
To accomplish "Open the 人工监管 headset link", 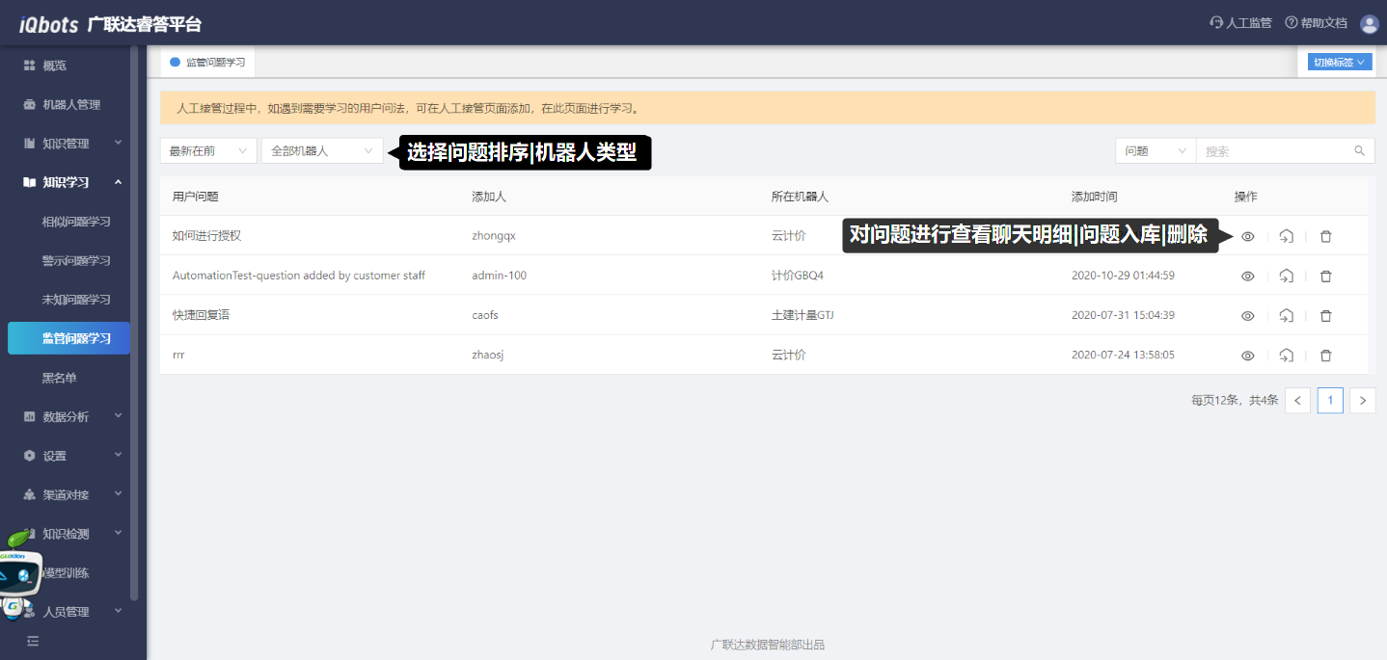I will (x=1240, y=23).
